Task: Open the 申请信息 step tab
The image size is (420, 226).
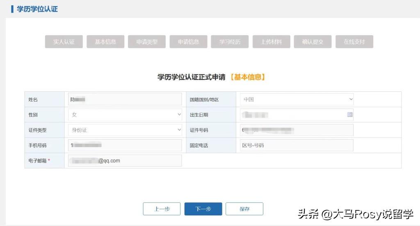Action: point(188,42)
